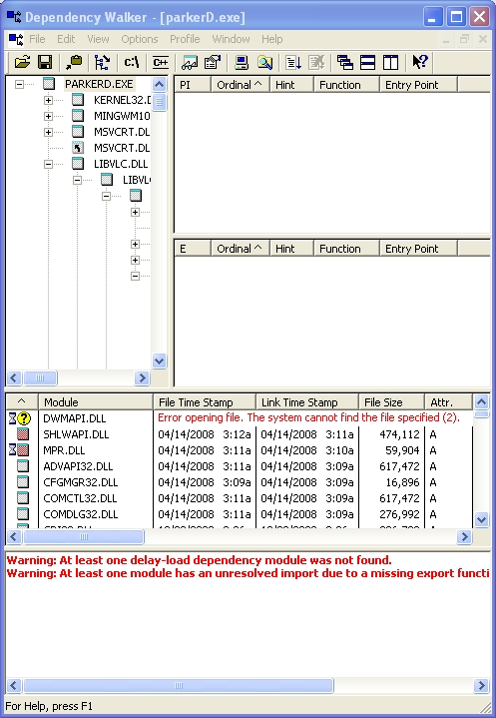Screen dimensions: 496x718
Task: Open System Information computer icon
Action: (x=242, y=62)
